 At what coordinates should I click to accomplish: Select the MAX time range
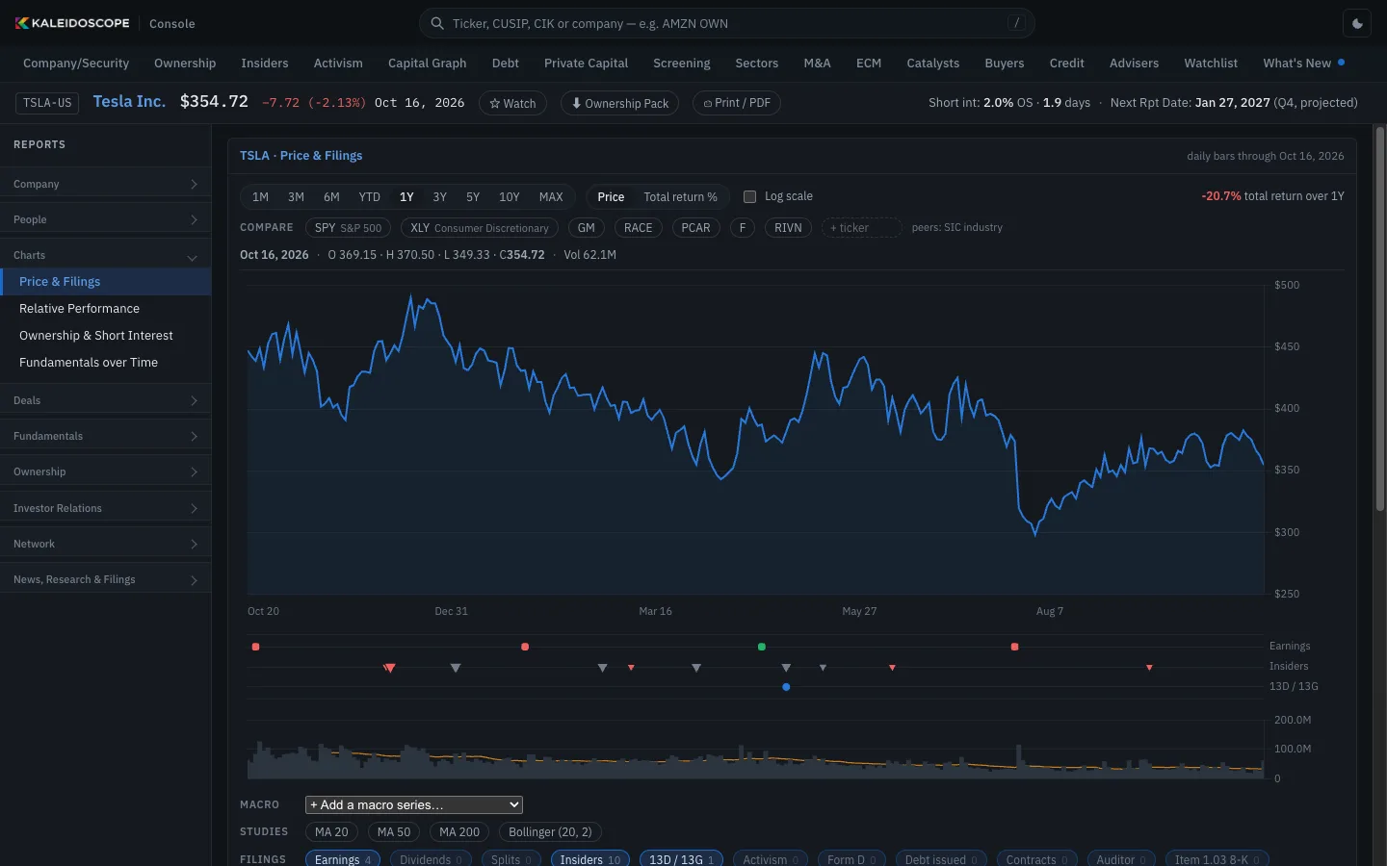pyautogui.click(x=551, y=196)
